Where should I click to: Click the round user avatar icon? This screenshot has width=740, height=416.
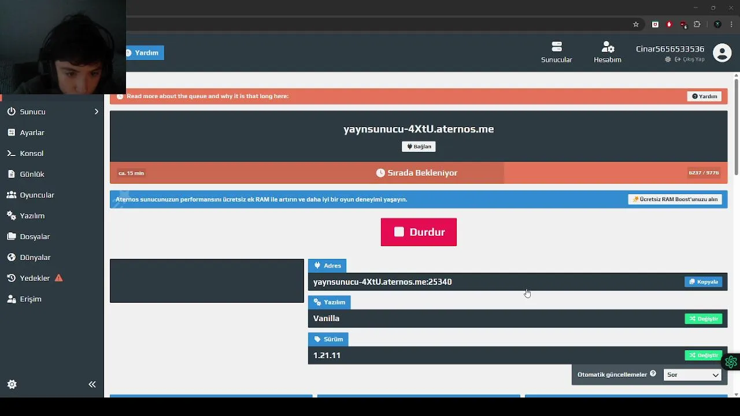(722, 53)
